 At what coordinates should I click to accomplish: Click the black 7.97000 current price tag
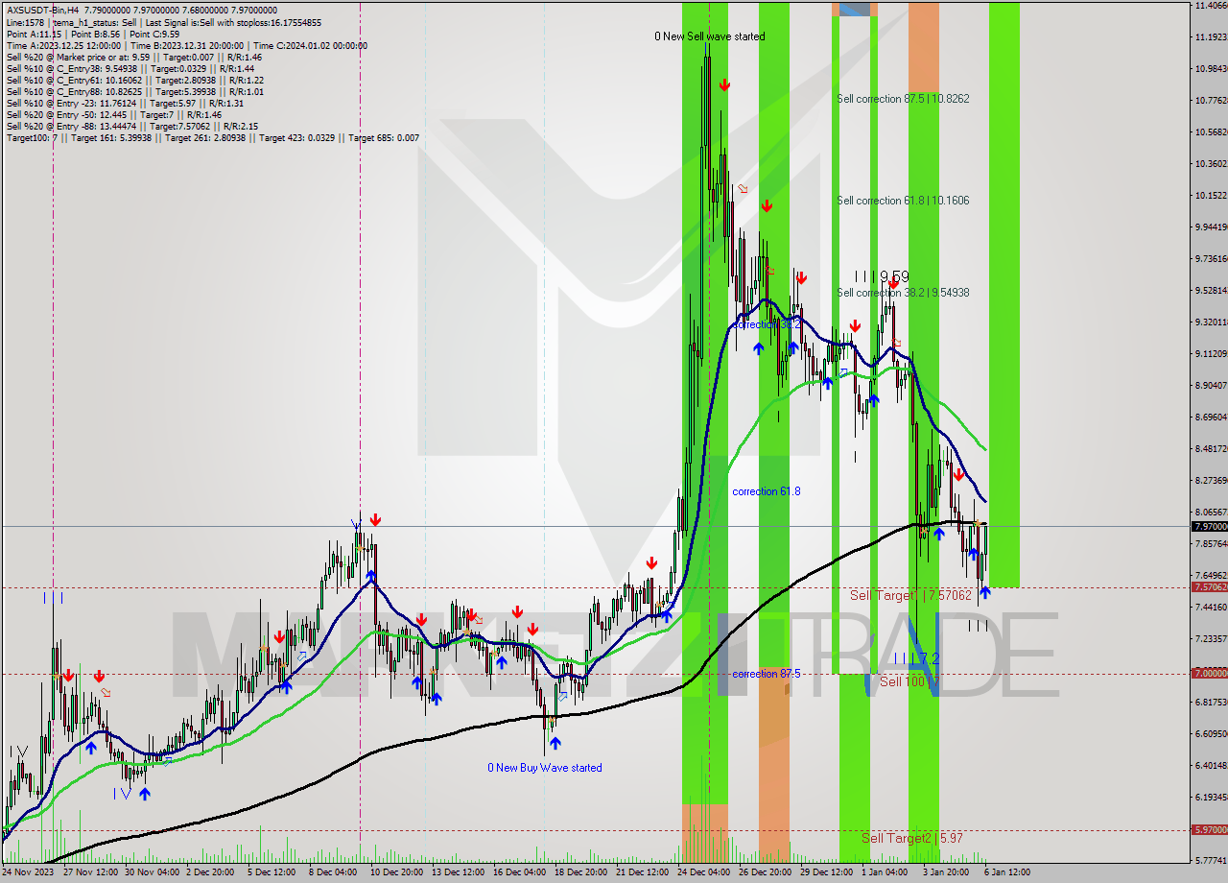pyautogui.click(x=1210, y=526)
